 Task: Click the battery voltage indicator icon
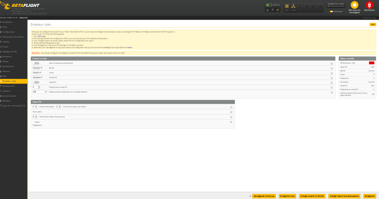pos(269,5)
